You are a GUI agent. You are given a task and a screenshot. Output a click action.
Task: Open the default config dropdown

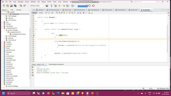pos(37,6)
